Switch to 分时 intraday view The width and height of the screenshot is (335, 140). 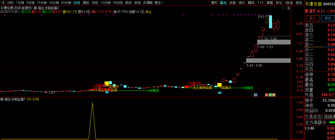[10, 3]
